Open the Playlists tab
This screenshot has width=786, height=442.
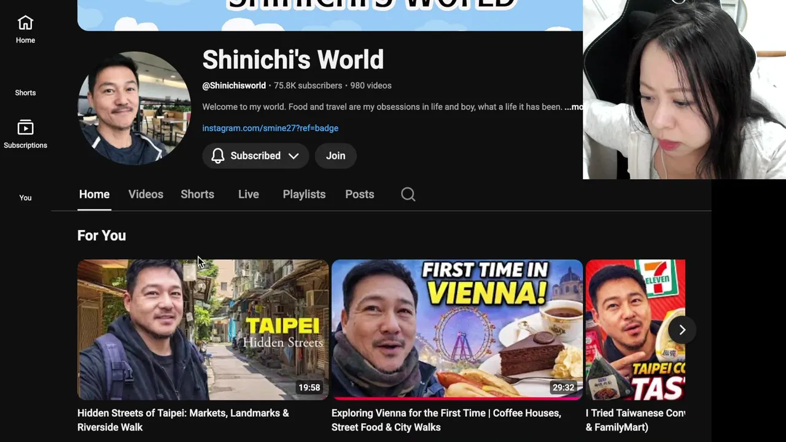tap(304, 195)
